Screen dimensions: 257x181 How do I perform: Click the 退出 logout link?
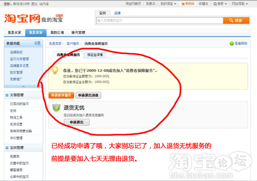tap(34, 4)
